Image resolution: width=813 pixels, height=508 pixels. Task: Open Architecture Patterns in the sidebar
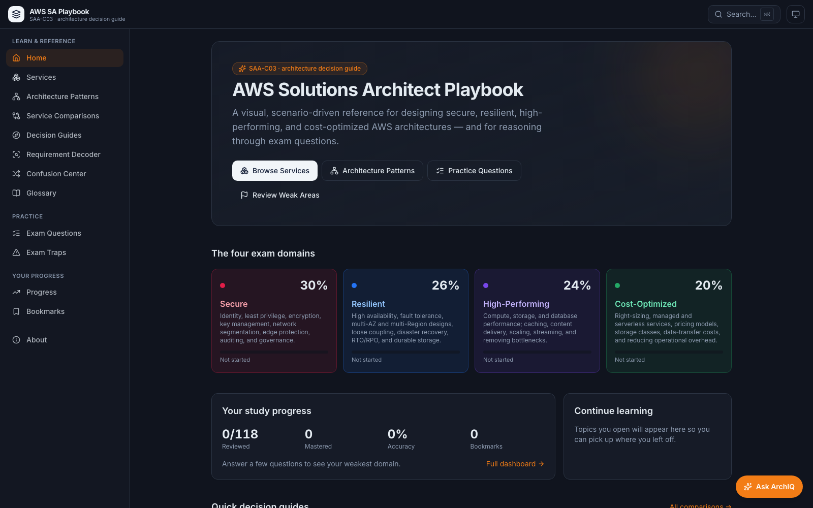pos(65,97)
